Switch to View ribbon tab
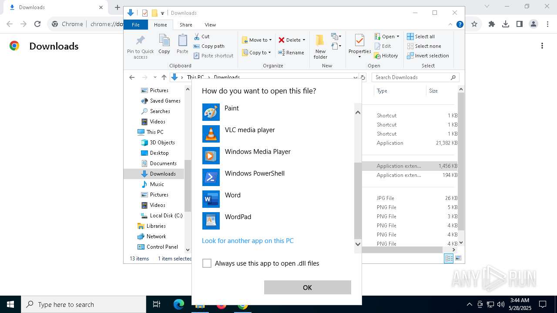 (x=210, y=25)
